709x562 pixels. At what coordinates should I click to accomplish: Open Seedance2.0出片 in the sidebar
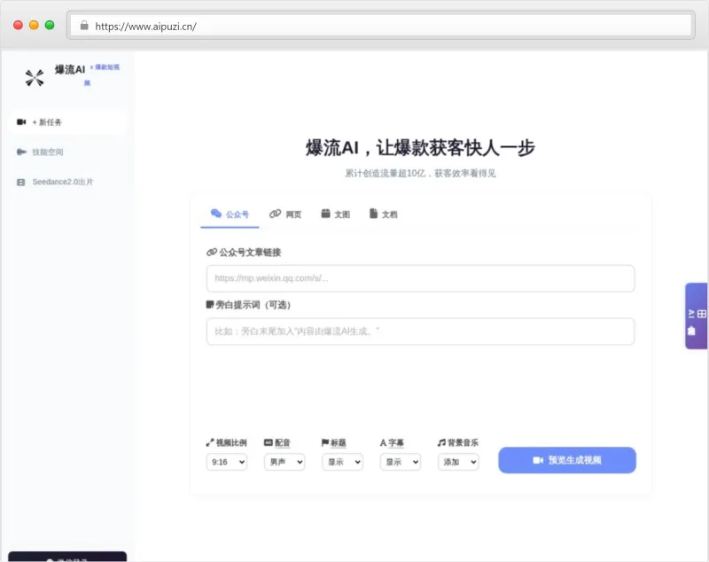[x=67, y=182]
